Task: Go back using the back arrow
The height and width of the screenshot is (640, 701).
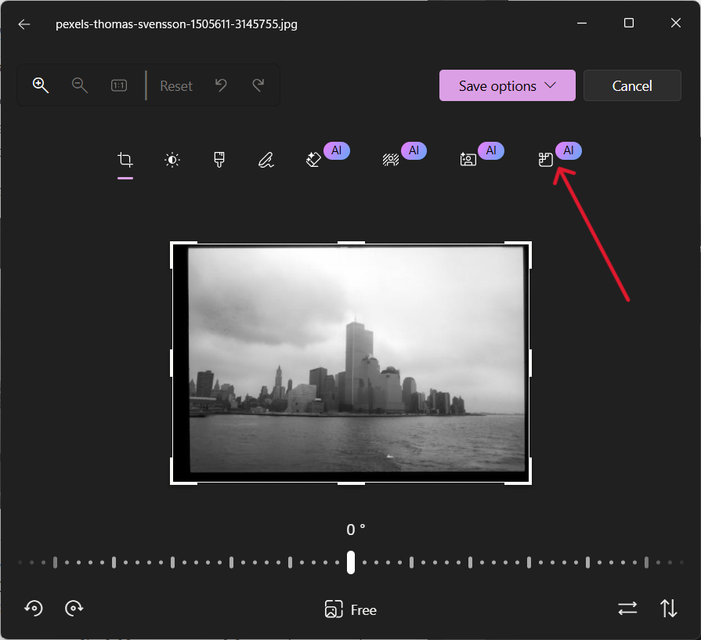Action: click(x=24, y=24)
